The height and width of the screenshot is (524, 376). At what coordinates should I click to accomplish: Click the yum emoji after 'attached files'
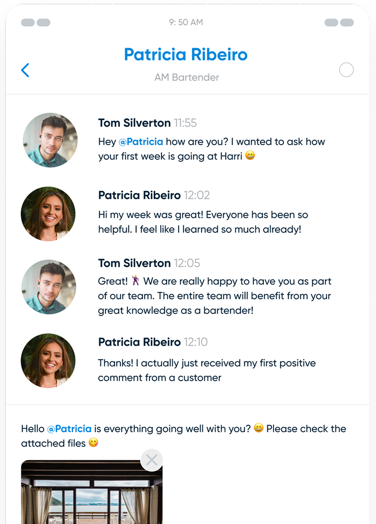point(94,443)
